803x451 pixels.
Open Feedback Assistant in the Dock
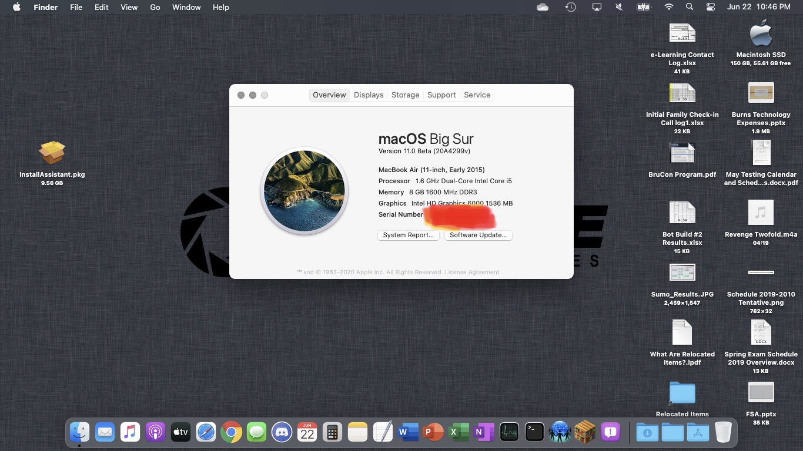610,433
